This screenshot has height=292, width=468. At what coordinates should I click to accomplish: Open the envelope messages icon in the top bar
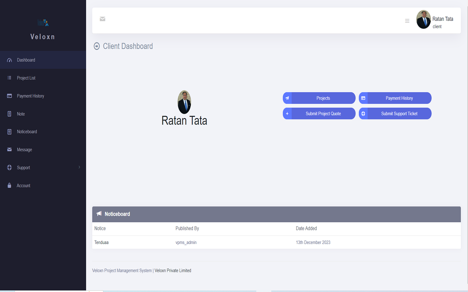pyautogui.click(x=102, y=19)
